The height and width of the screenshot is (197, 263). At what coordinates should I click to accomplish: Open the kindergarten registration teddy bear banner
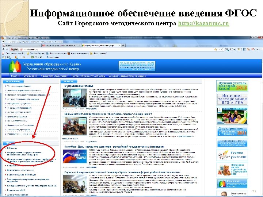(232, 170)
